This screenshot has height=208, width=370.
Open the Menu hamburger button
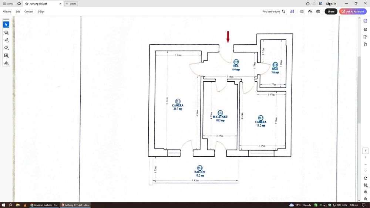coord(8,4)
